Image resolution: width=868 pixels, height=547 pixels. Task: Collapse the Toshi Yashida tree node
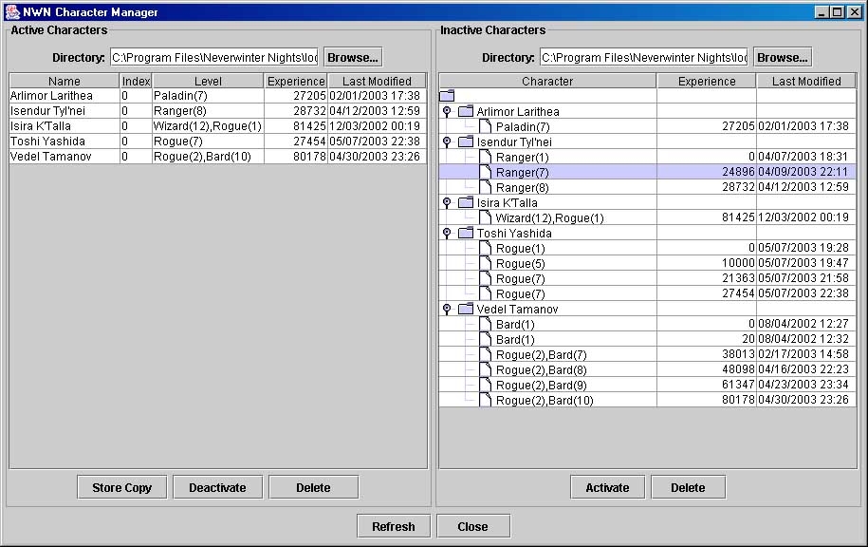tap(447, 234)
